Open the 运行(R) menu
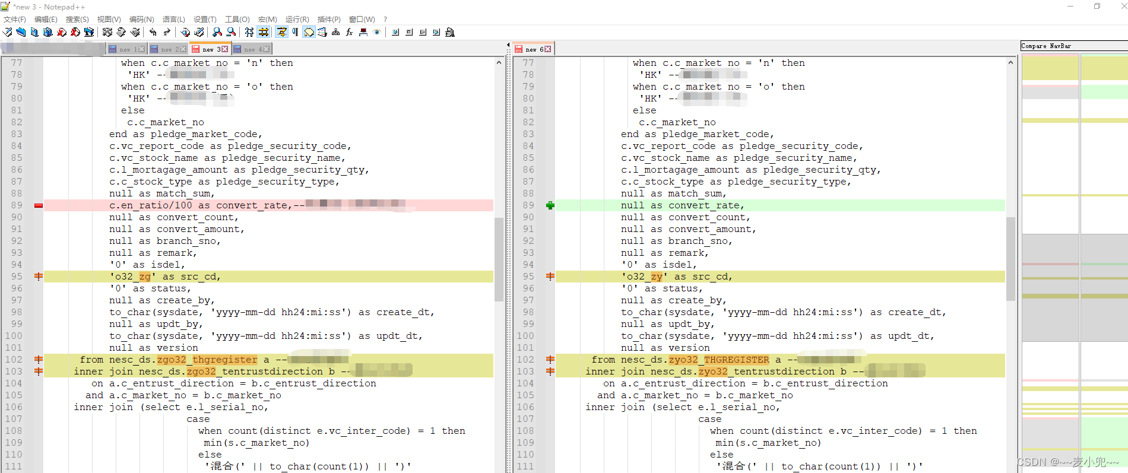The width and height of the screenshot is (1128, 473). [297, 19]
